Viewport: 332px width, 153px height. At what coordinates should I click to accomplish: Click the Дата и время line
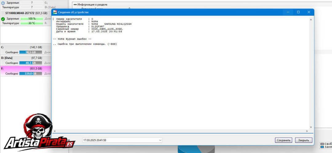tap(89, 32)
